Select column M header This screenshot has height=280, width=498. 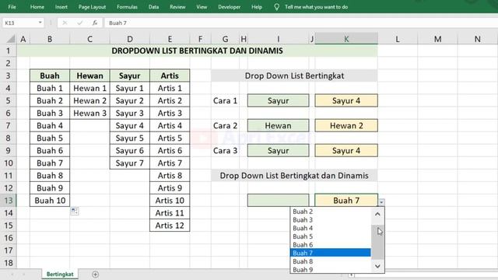(437, 39)
